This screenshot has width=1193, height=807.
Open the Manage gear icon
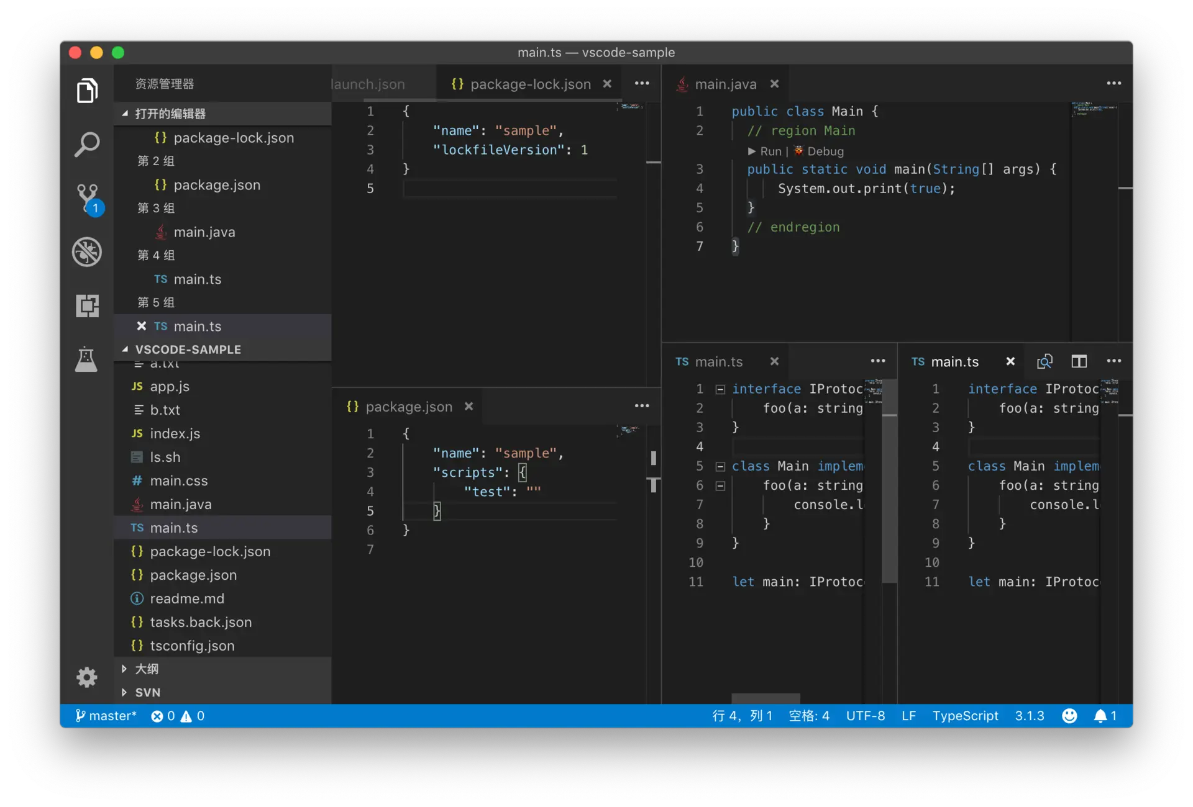pos(87,677)
